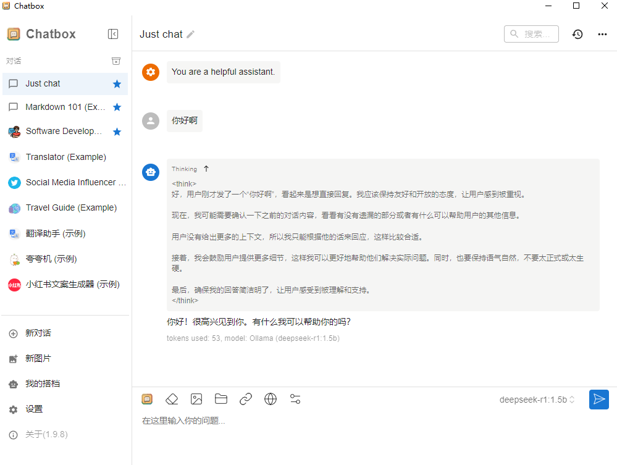The width and height of the screenshot is (617, 465).
Task: Start a new conversation via 新对话
Action: click(37, 333)
